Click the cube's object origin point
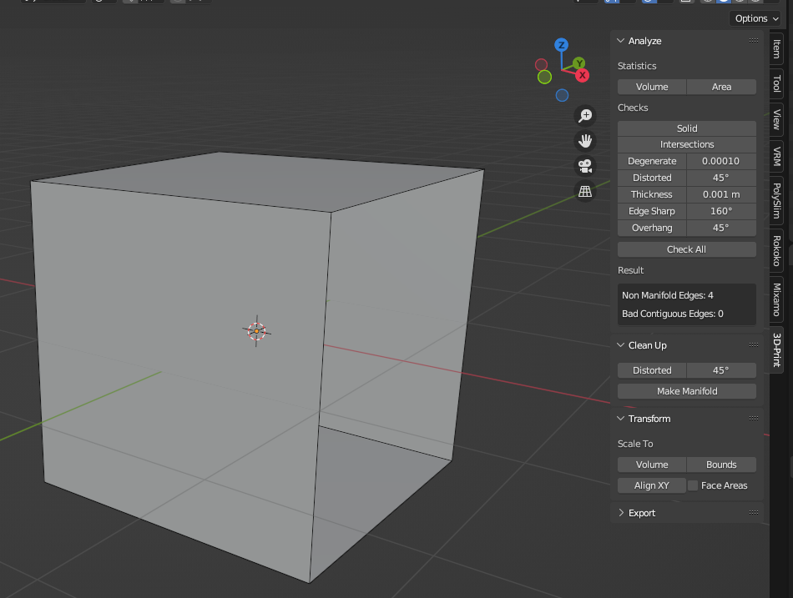This screenshot has width=793, height=598. pyautogui.click(x=256, y=332)
